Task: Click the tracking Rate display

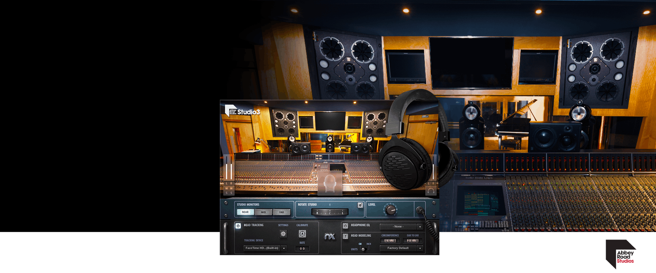Action: [302, 249]
